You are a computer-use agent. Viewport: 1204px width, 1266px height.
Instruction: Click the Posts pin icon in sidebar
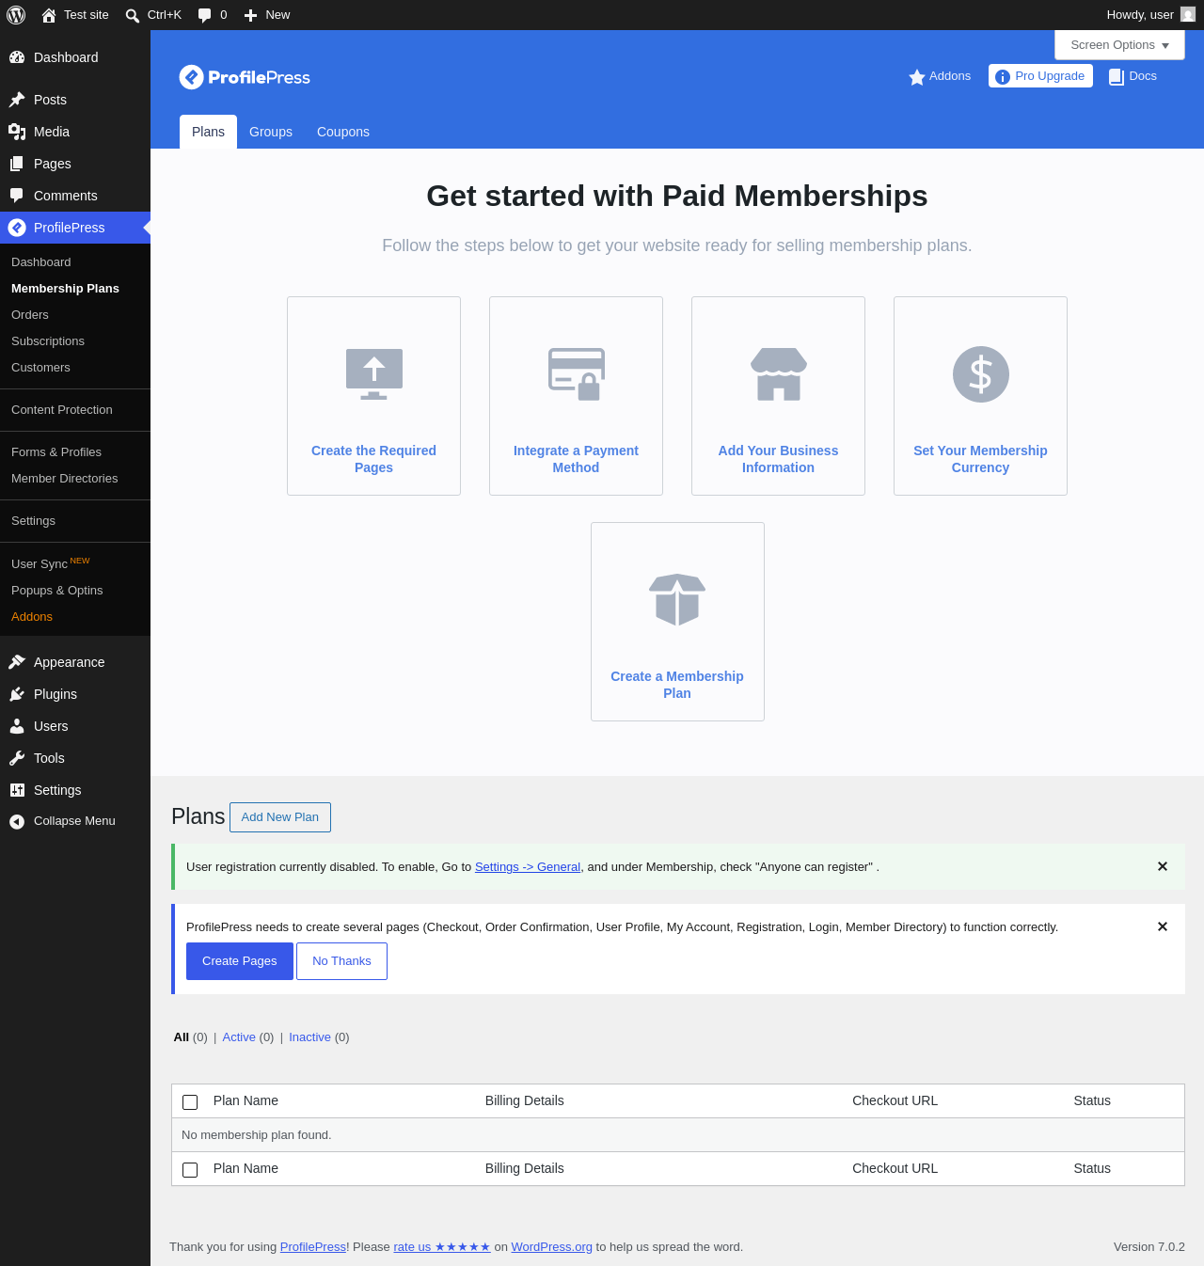point(17,100)
